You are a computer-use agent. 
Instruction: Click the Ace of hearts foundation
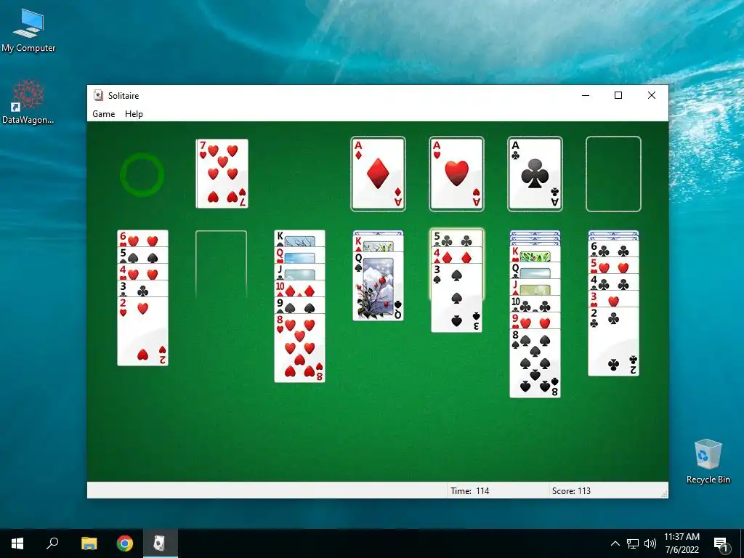pyautogui.click(x=456, y=174)
